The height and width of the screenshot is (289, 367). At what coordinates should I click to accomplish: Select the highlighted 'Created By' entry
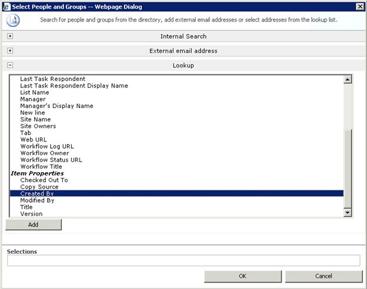176,193
